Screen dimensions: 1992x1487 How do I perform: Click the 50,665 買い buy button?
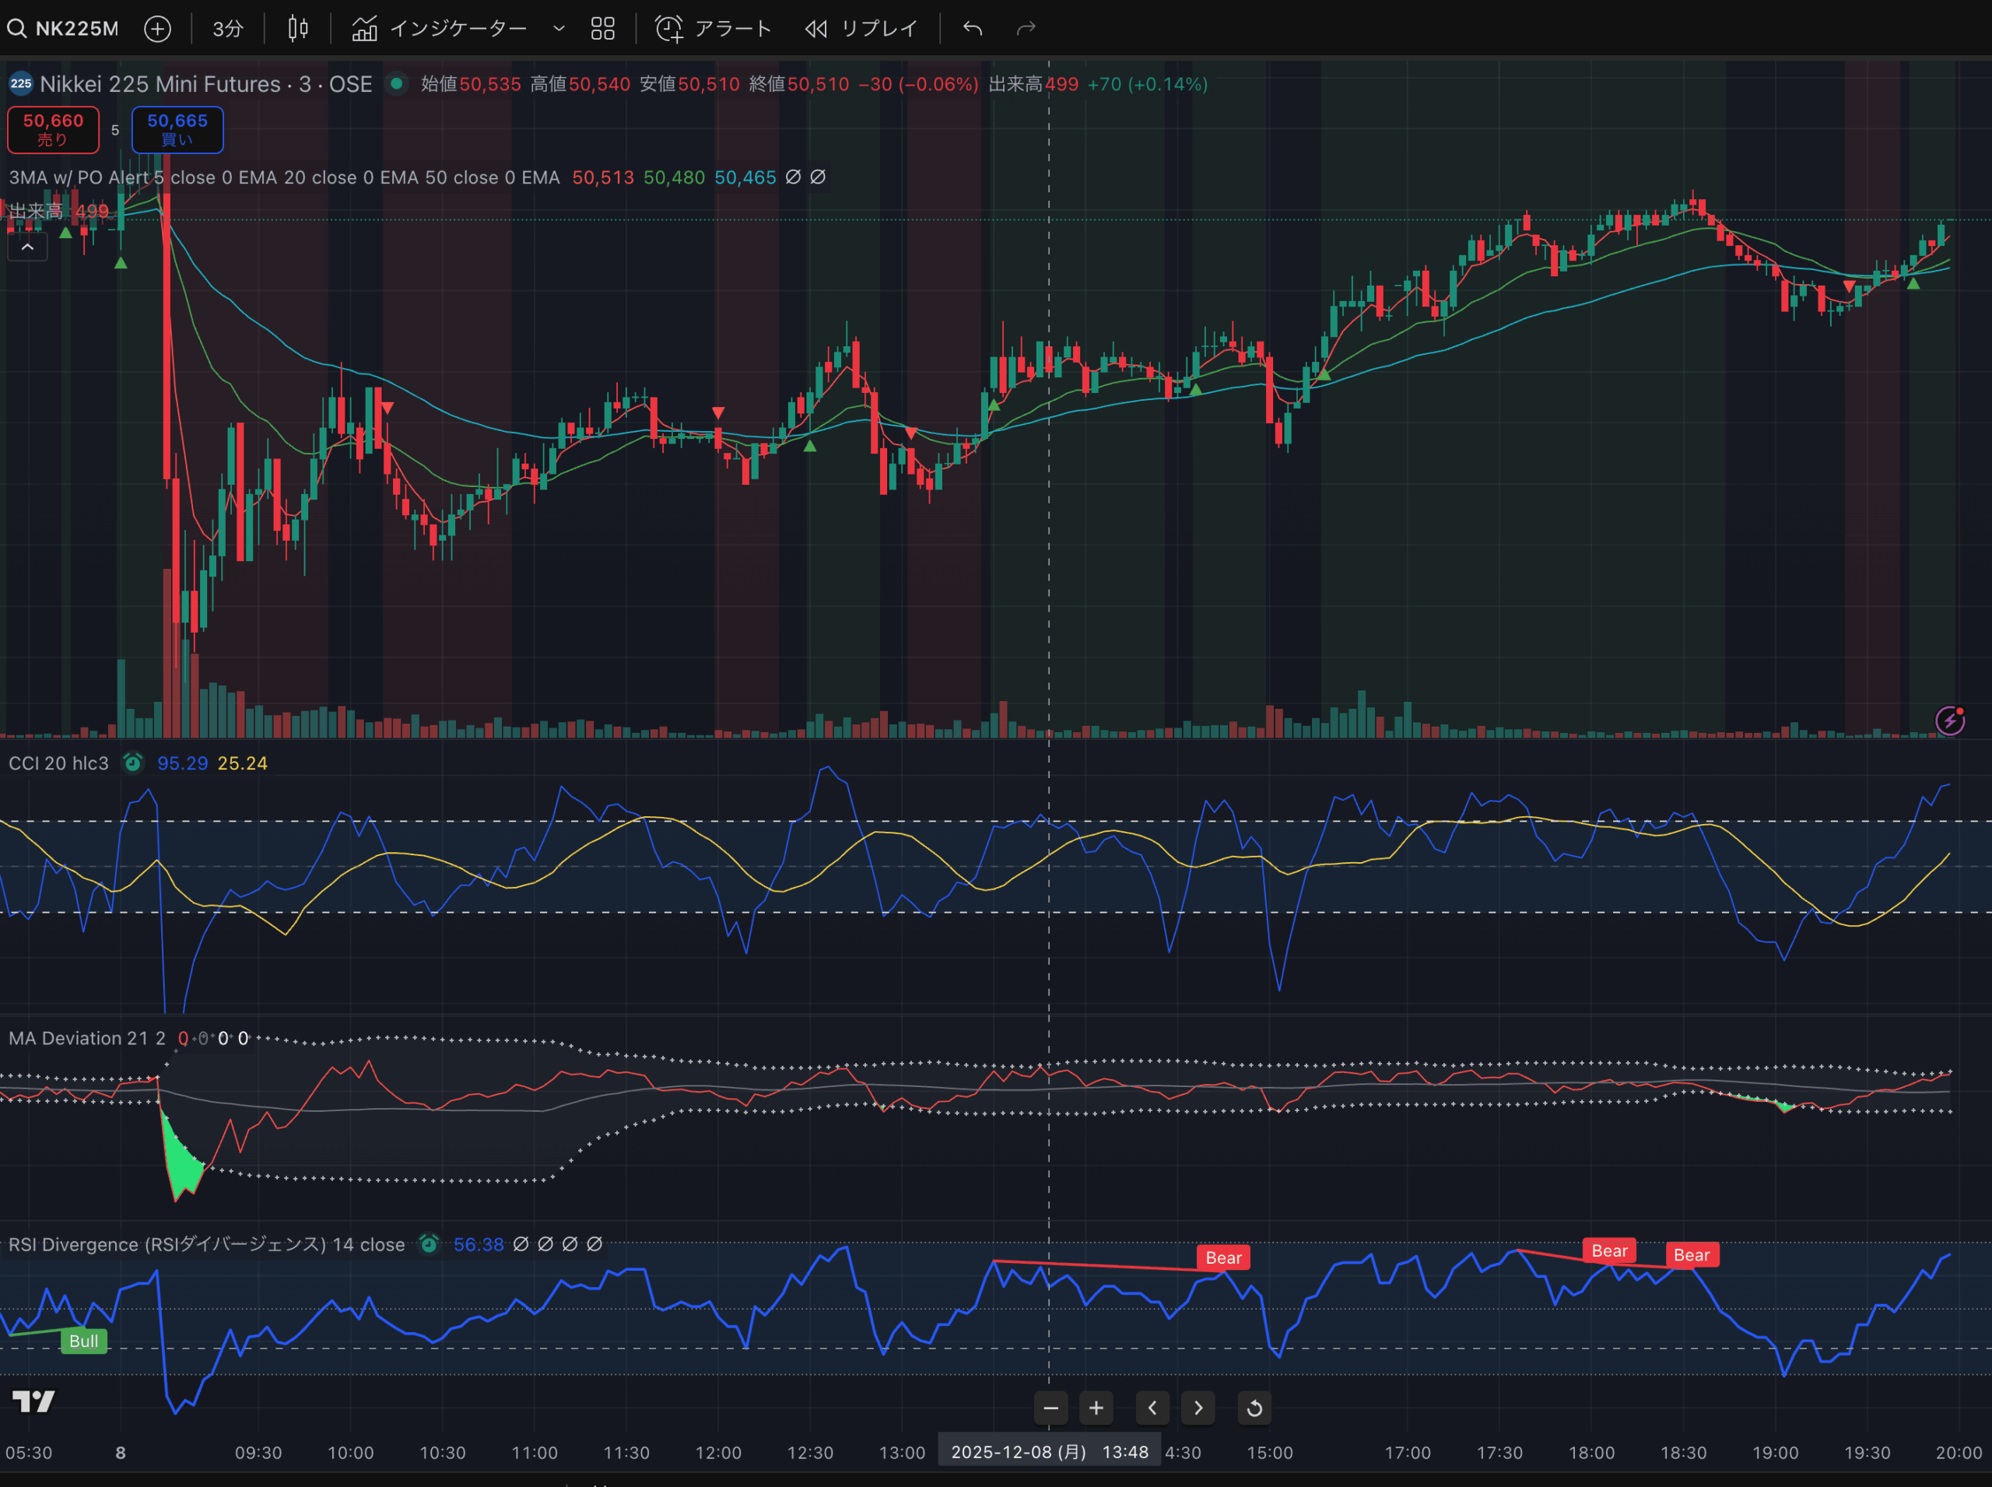pos(177,130)
